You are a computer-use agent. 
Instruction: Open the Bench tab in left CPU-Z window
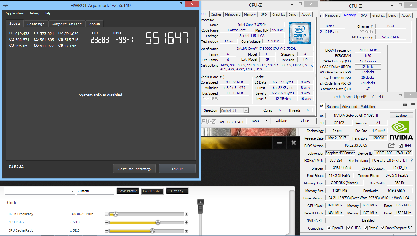click(x=293, y=14)
